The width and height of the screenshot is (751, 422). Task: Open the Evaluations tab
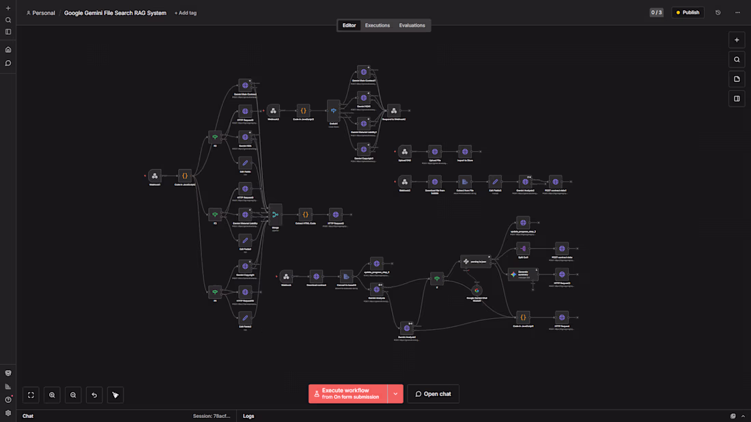click(x=412, y=25)
